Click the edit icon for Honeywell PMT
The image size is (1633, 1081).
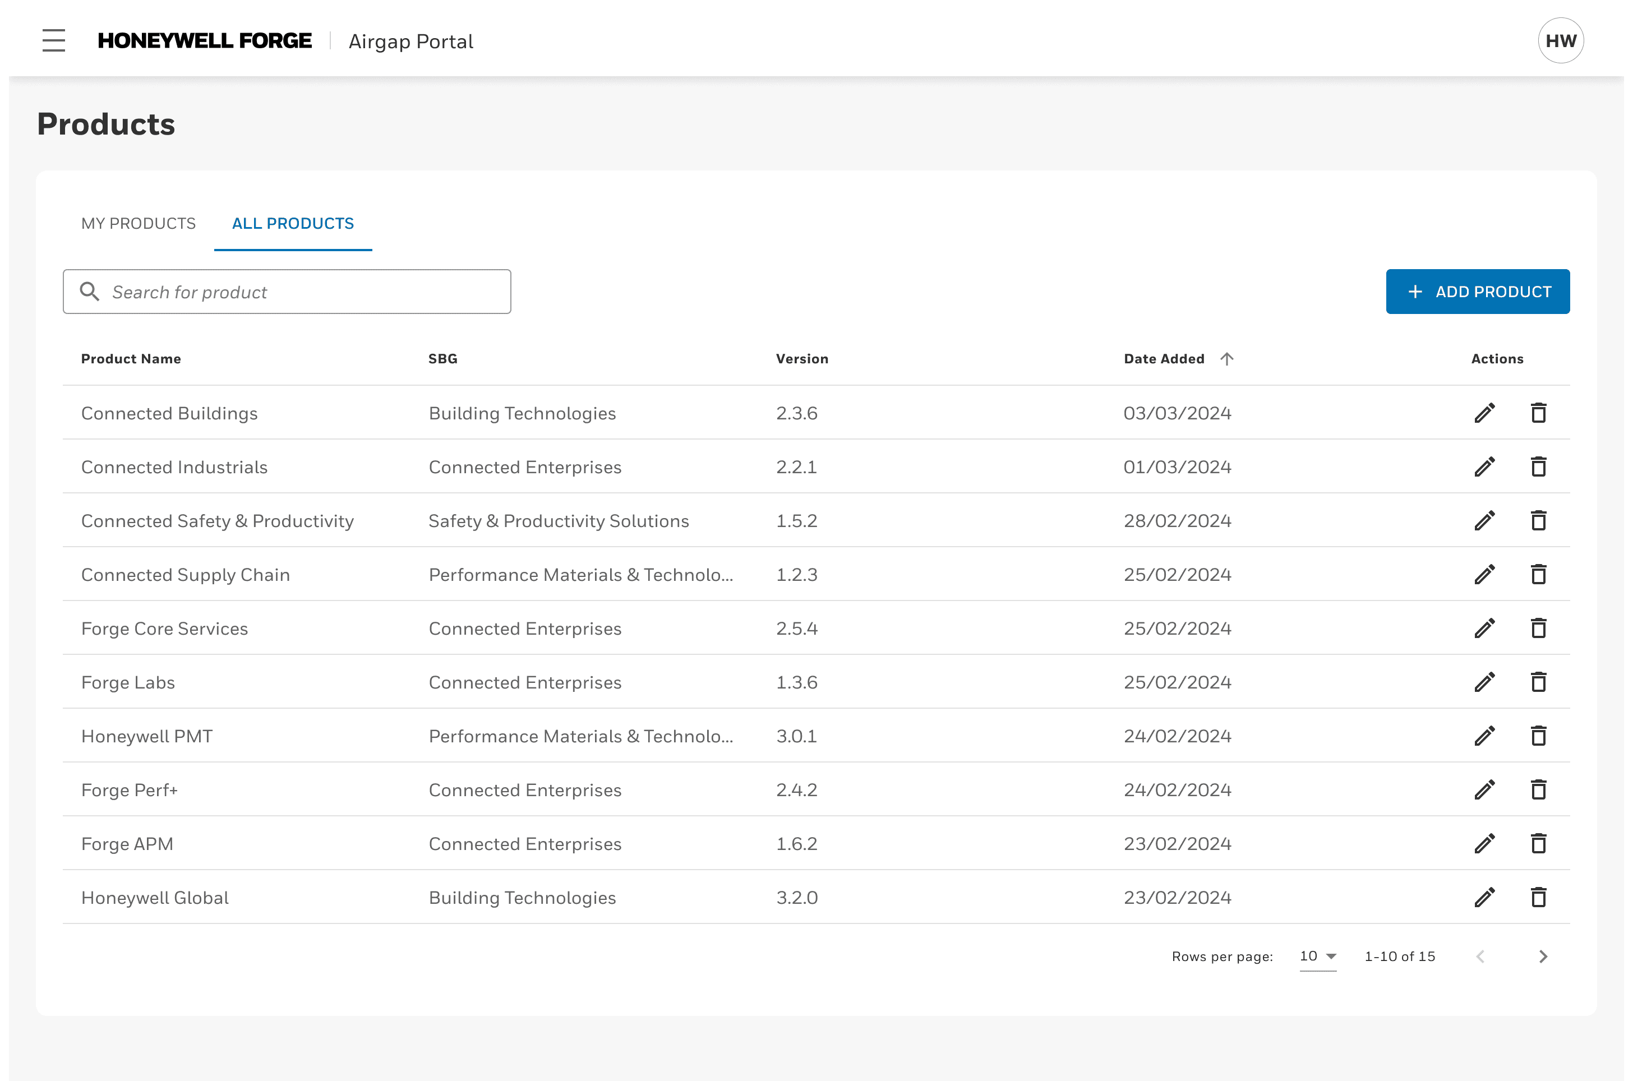pos(1486,736)
